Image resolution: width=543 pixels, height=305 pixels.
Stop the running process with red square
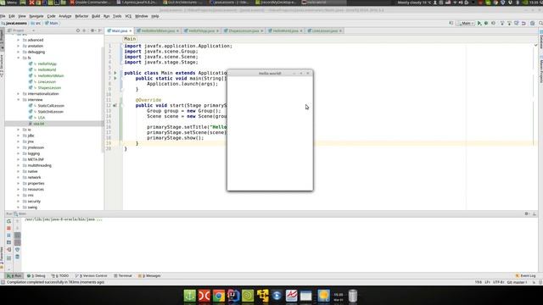9,228
